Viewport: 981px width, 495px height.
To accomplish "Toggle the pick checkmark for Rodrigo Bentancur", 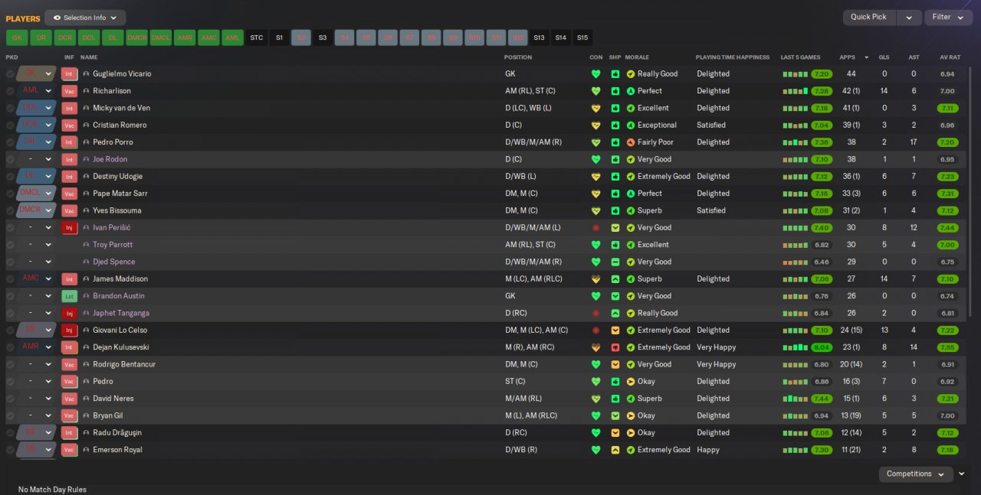I will 10,364.
